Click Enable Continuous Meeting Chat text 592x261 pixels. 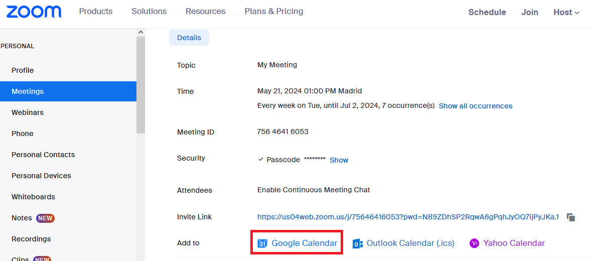coord(314,190)
